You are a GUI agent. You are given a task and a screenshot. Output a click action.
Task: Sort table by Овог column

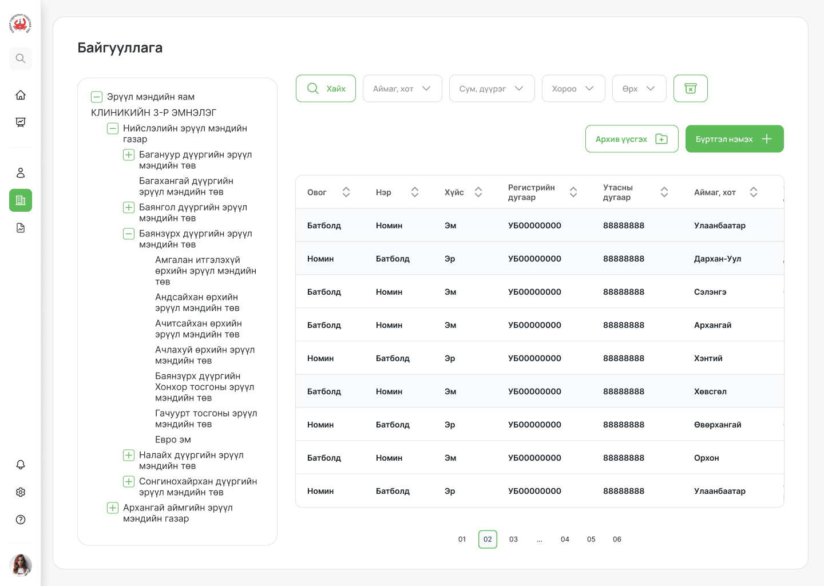(346, 192)
